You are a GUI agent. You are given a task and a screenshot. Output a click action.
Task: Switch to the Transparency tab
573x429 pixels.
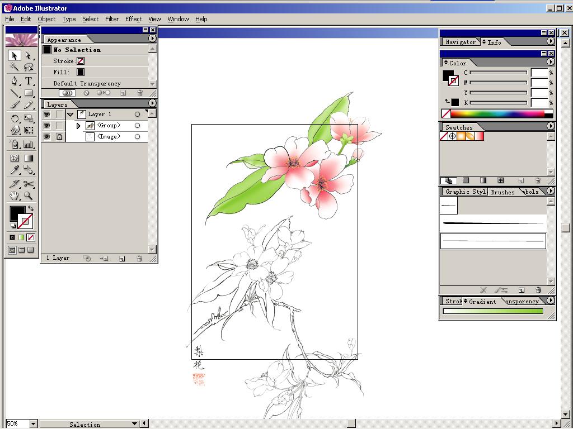click(x=522, y=302)
